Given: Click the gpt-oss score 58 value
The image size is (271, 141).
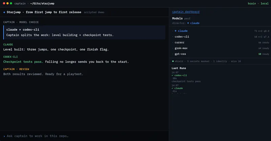Looking at the screenshot, I should [x=260, y=54].
